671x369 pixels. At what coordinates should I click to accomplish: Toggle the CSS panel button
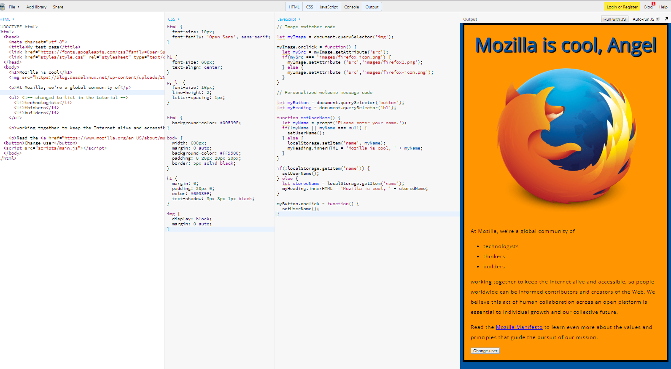click(x=310, y=7)
